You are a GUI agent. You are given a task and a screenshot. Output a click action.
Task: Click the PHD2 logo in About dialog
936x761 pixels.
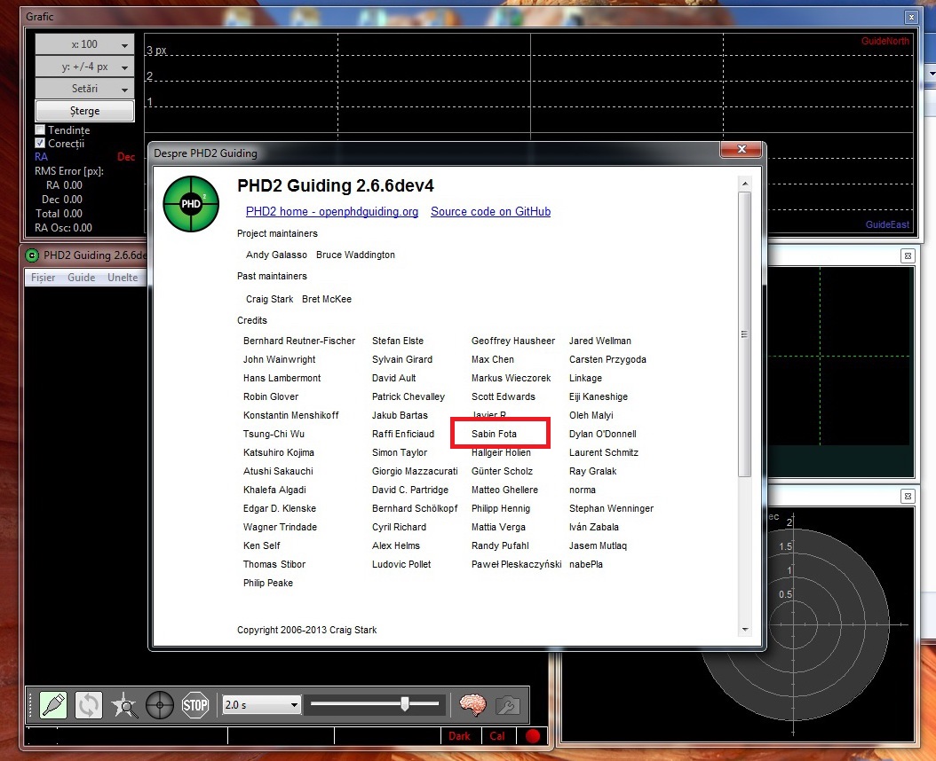coord(191,204)
